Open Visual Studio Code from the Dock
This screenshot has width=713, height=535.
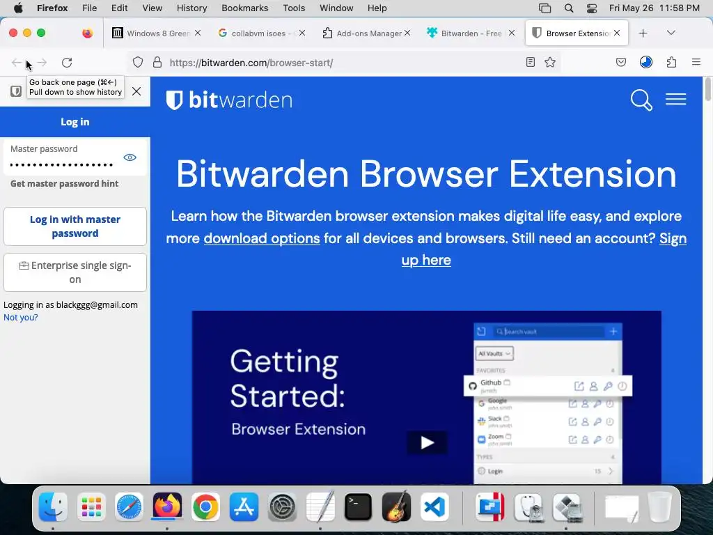point(434,507)
